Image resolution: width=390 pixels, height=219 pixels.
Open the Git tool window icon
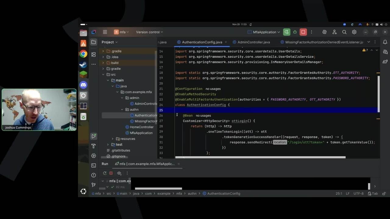[94, 185]
